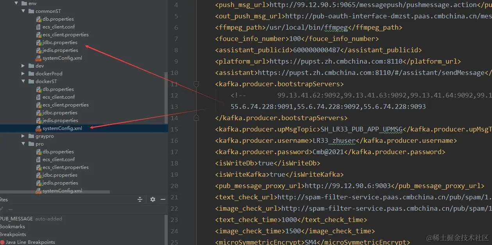This screenshot has width=492, height=245.
Task: Click the isWriteDb true line
Action: (267, 163)
